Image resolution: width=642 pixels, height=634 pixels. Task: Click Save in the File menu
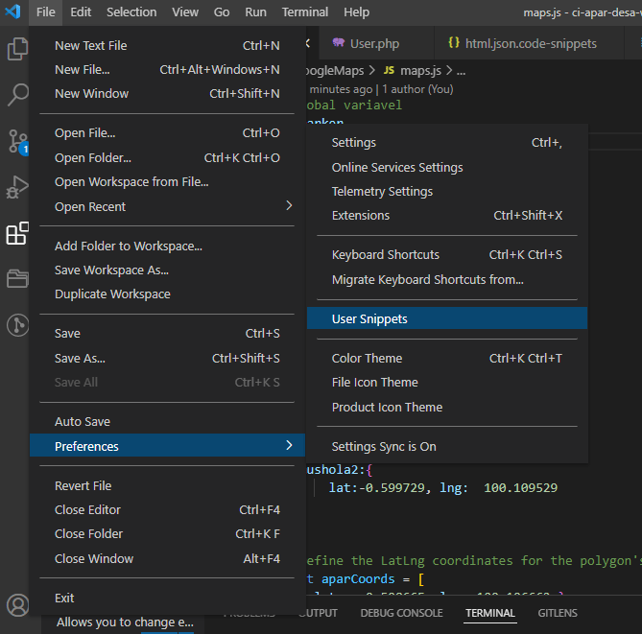click(167, 334)
